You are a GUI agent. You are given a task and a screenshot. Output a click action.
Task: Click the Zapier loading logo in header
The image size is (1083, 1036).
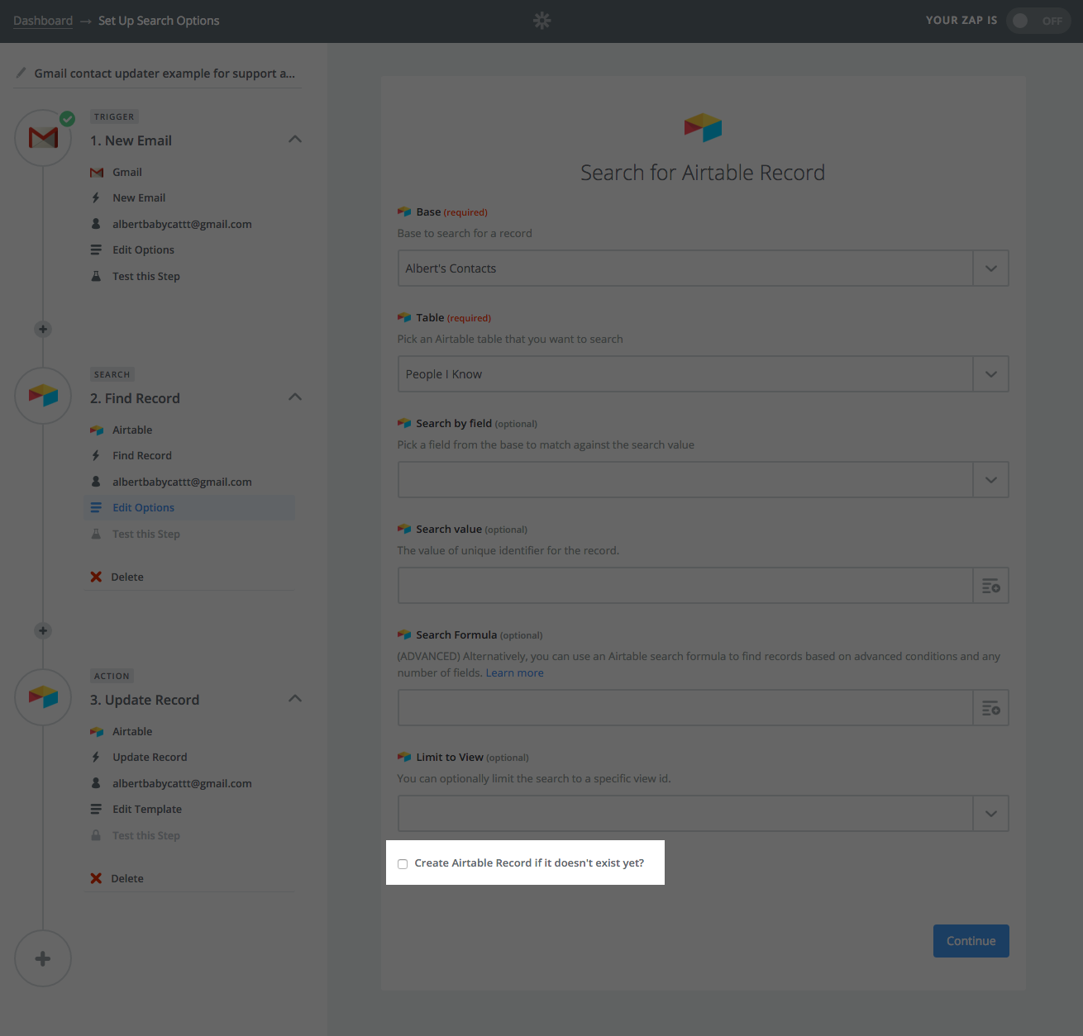541,21
